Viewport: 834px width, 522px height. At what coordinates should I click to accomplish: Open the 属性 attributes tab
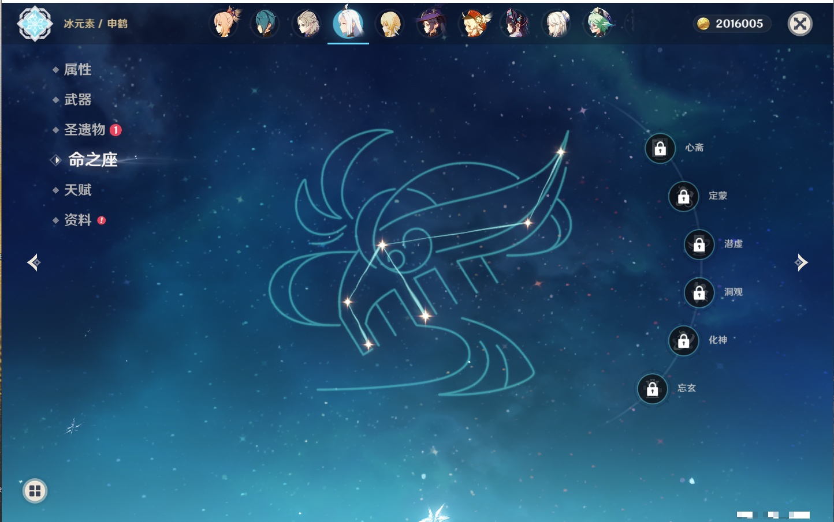click(x=77, y=70)
